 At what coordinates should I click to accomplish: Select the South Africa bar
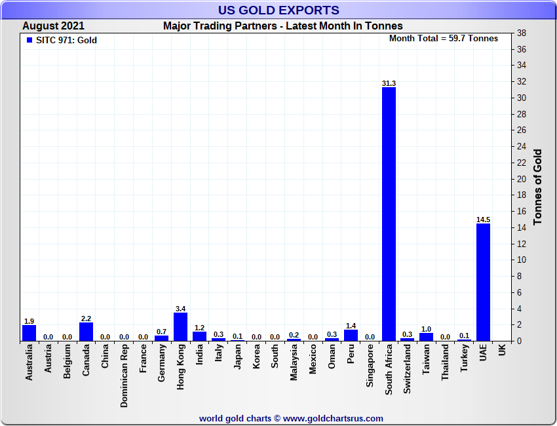(x=389, y=214)
